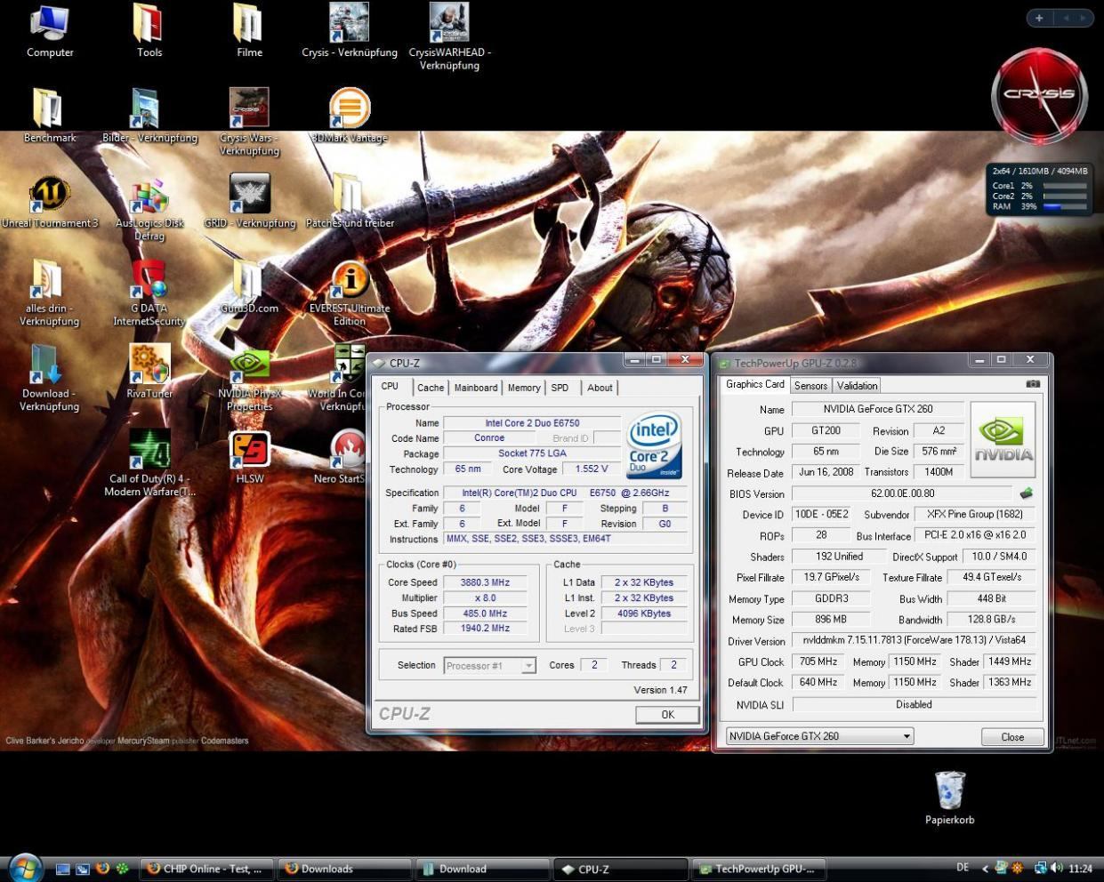Click BIOS save chip icon in GPU-Z
Image resolution: width=1104 pixels, height=882 pixels.
1026,493
